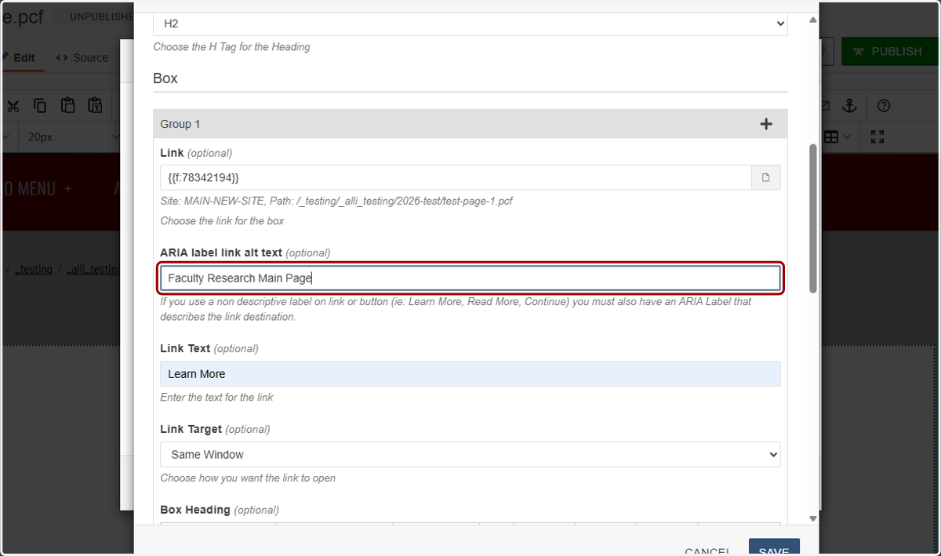Click the dialog vertical scrollbar thumb
Image resolution: width=941 pixels, height=556 pixels.
(x=812, y=219)
